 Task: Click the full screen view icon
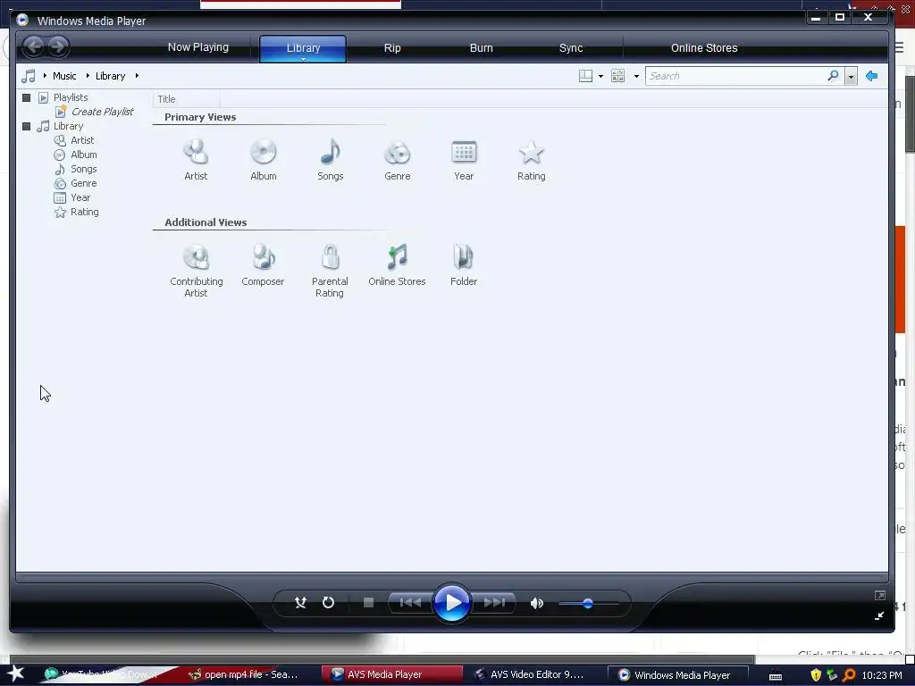(880, 595)
